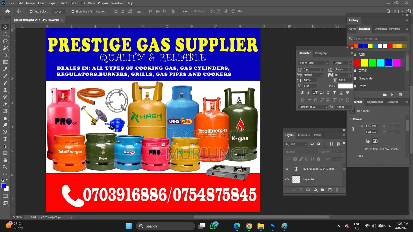
Task: Hide the 0703916886/0754875845 text layer
Action: pos(287,169)
